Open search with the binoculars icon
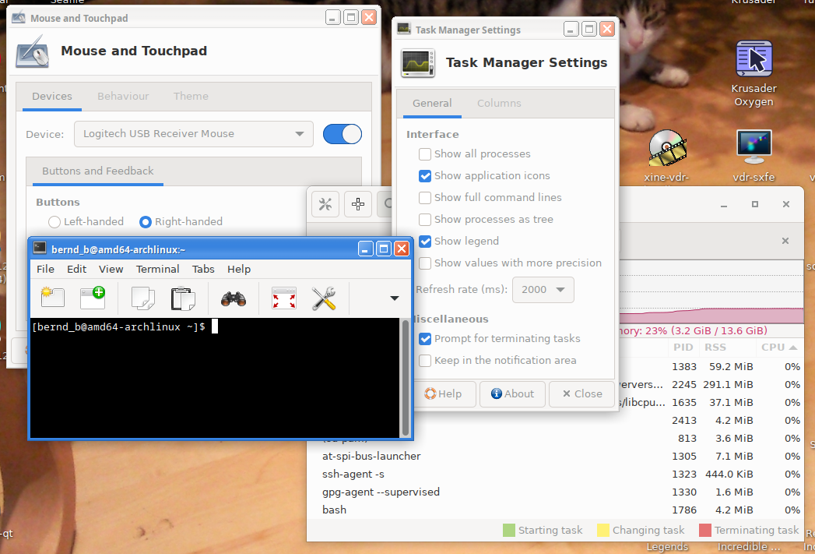 234,298
